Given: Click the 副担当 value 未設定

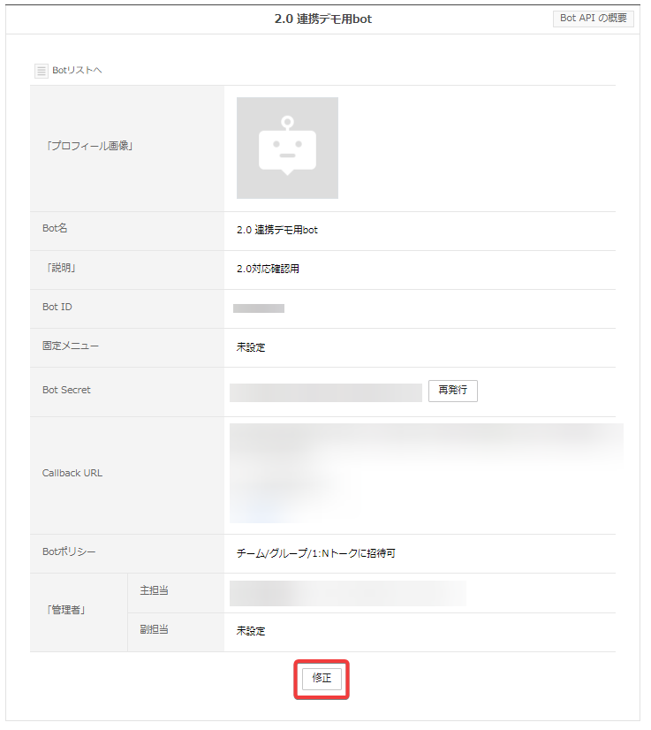Looking at the screenshot, I should click(251, 631).
